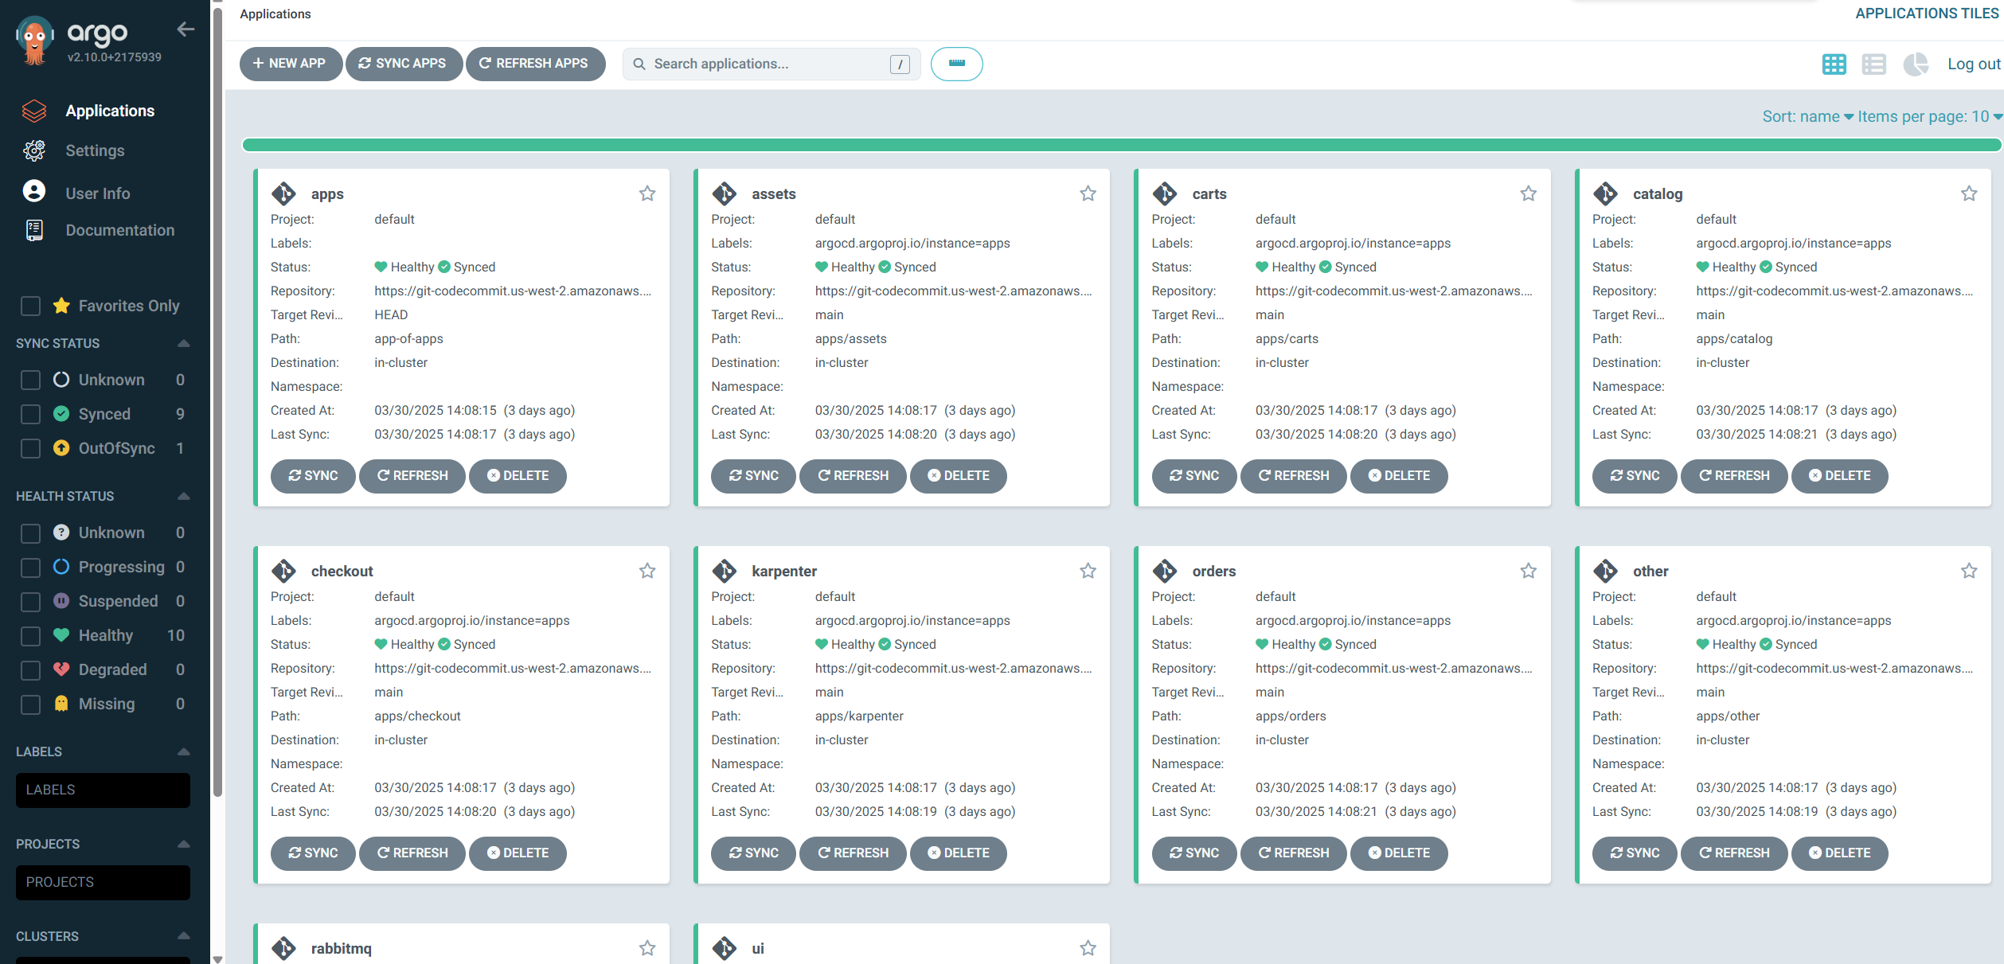The height and width of the screenshot is (964, 2004).
Task: Collapse the sidebar with the back arrow
Action: [x=186, y=29]
